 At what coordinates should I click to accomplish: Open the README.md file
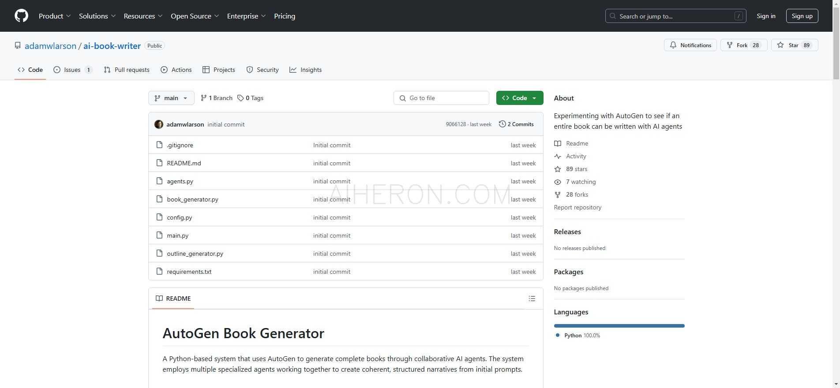click(x=184, y=163)
